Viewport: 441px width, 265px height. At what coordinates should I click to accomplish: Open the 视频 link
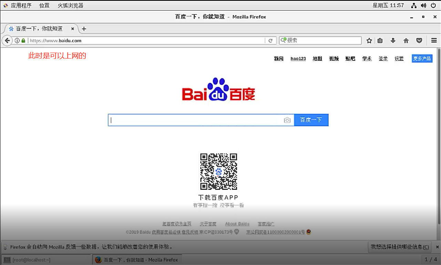click(x=334, y=59)
